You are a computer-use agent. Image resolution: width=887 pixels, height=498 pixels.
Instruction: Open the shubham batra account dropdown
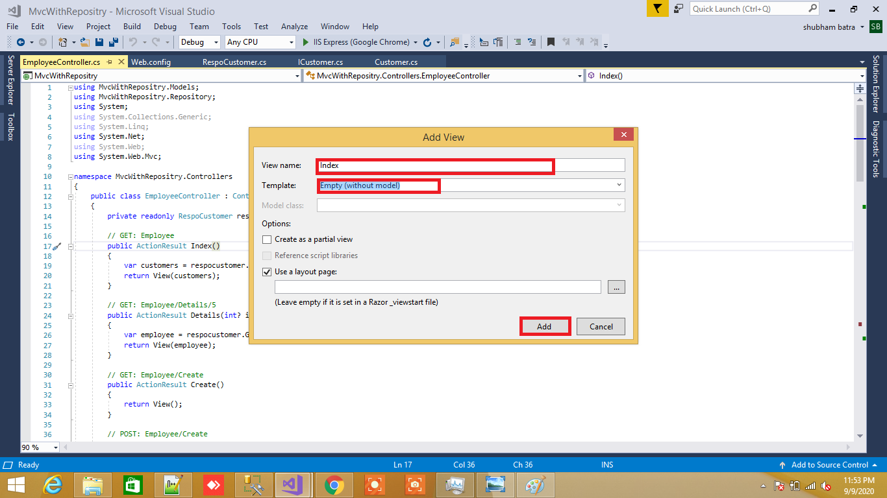click(x=862, y=27)
